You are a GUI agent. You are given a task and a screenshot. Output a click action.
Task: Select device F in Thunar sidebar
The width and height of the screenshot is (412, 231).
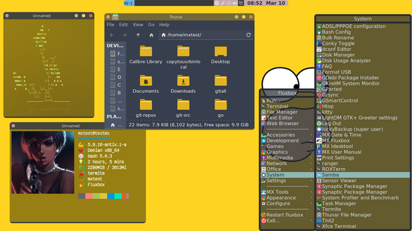pos(117,54)
